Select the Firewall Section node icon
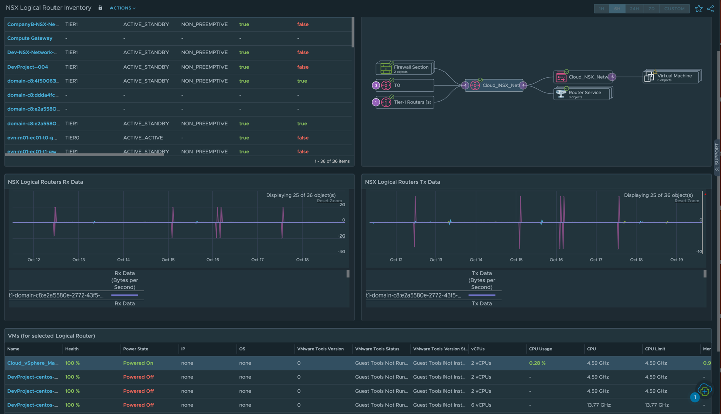 pos(386,68)
